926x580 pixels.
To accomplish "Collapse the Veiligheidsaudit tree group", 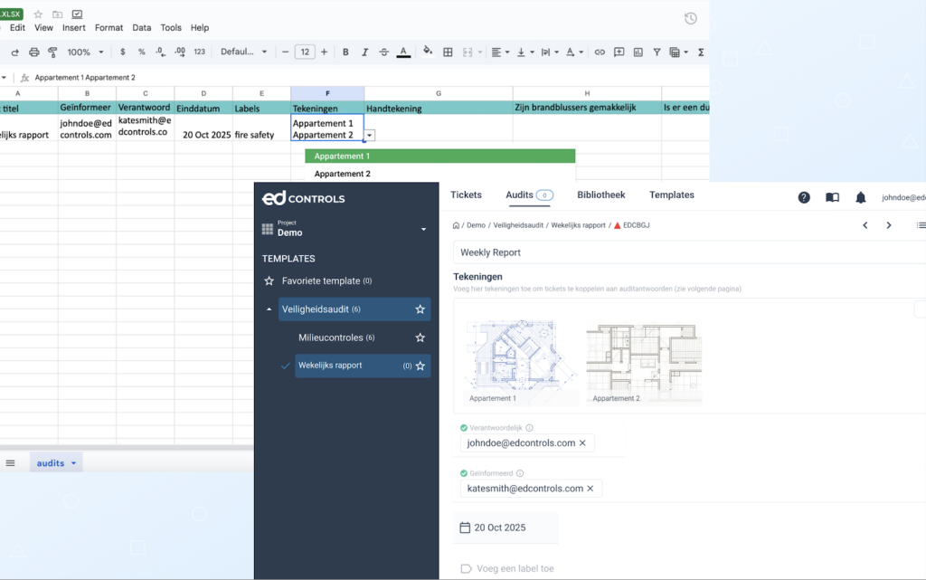I will [x=269, y=309].
